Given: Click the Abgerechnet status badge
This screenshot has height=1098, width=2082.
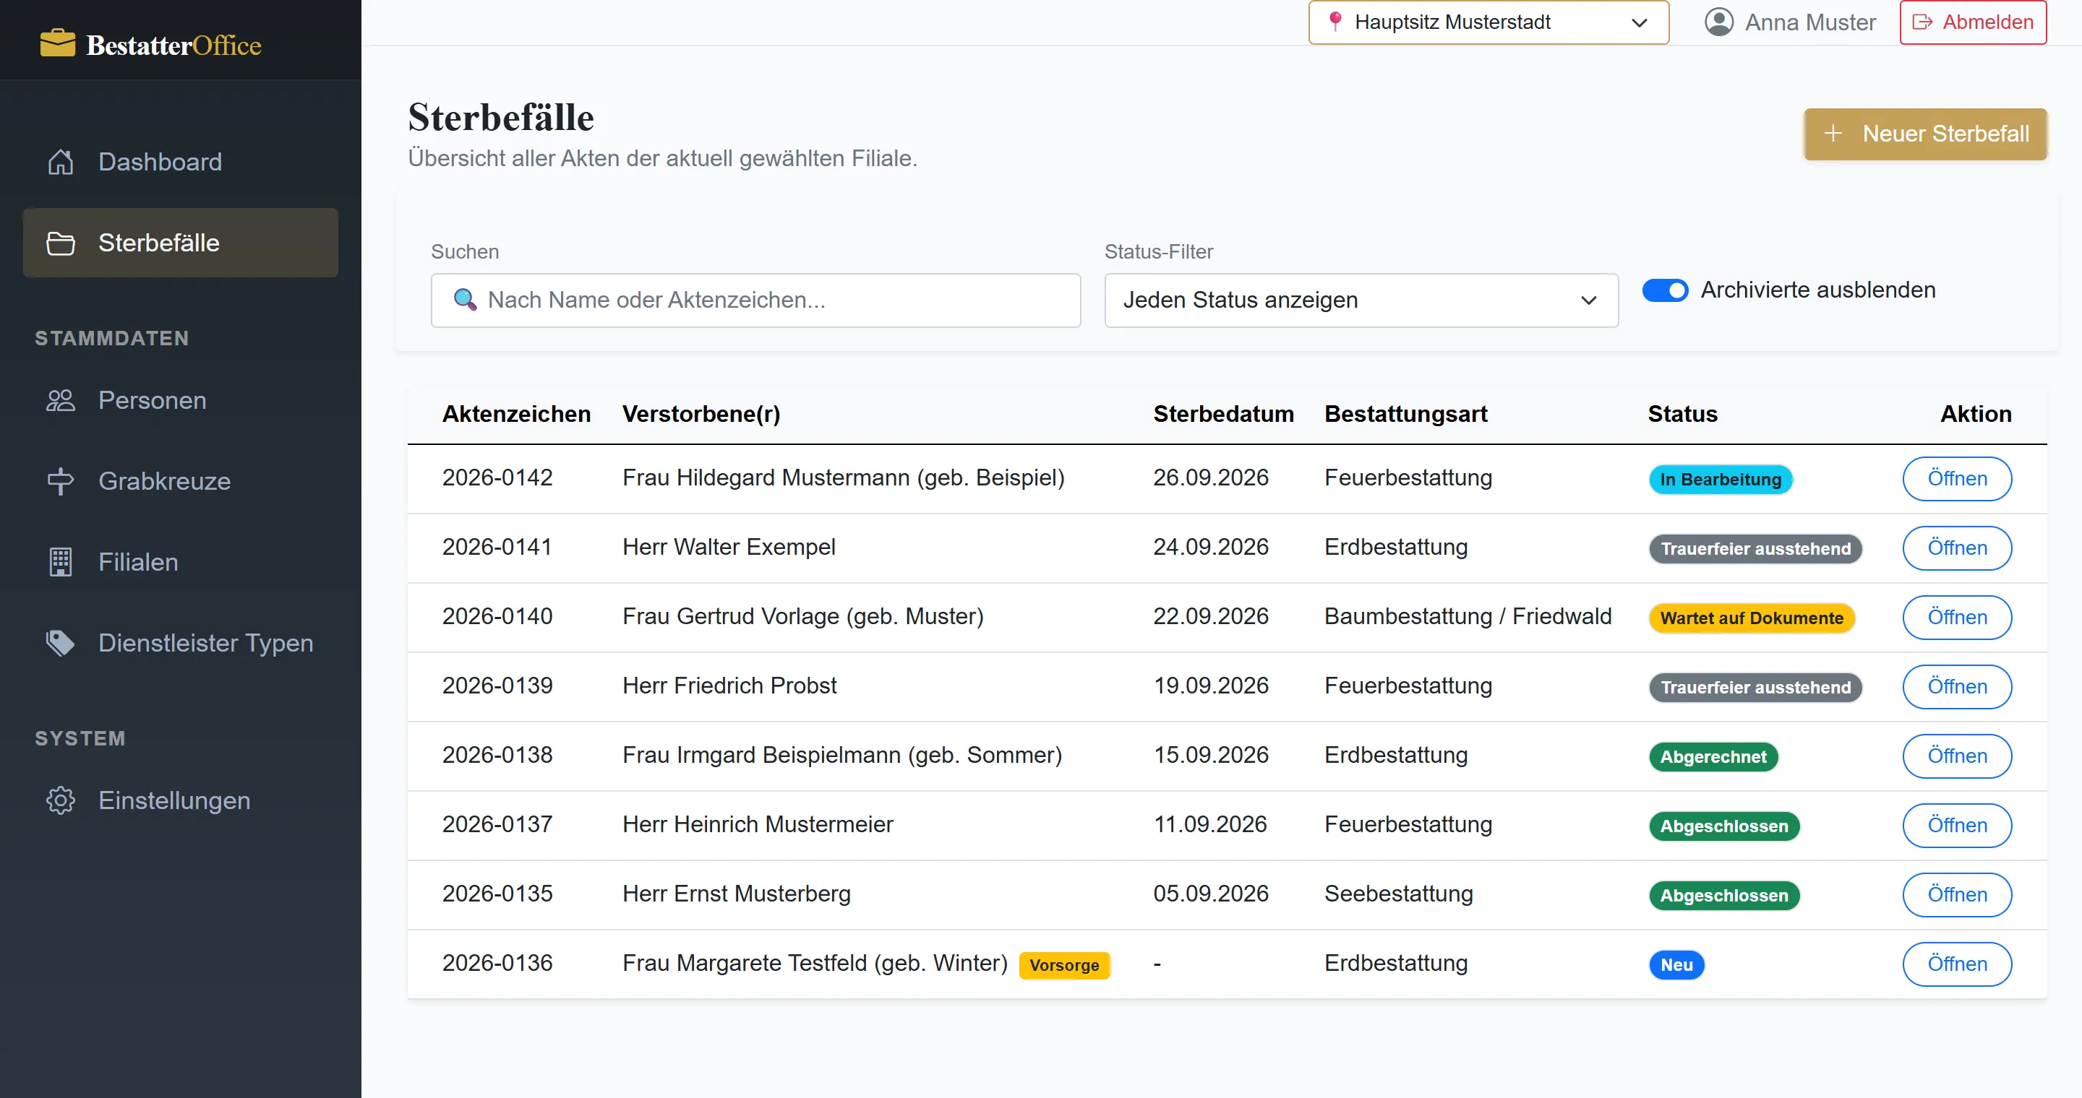Looking at the screenshot, I should pos(1713,757).
